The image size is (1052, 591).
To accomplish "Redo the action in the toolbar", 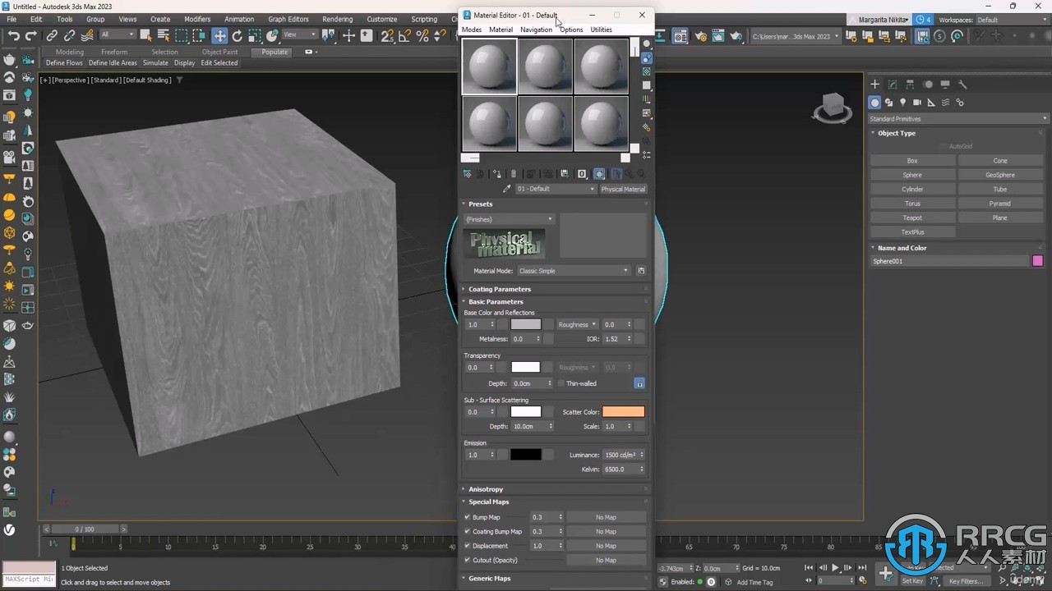I will (x=31, y=35).
